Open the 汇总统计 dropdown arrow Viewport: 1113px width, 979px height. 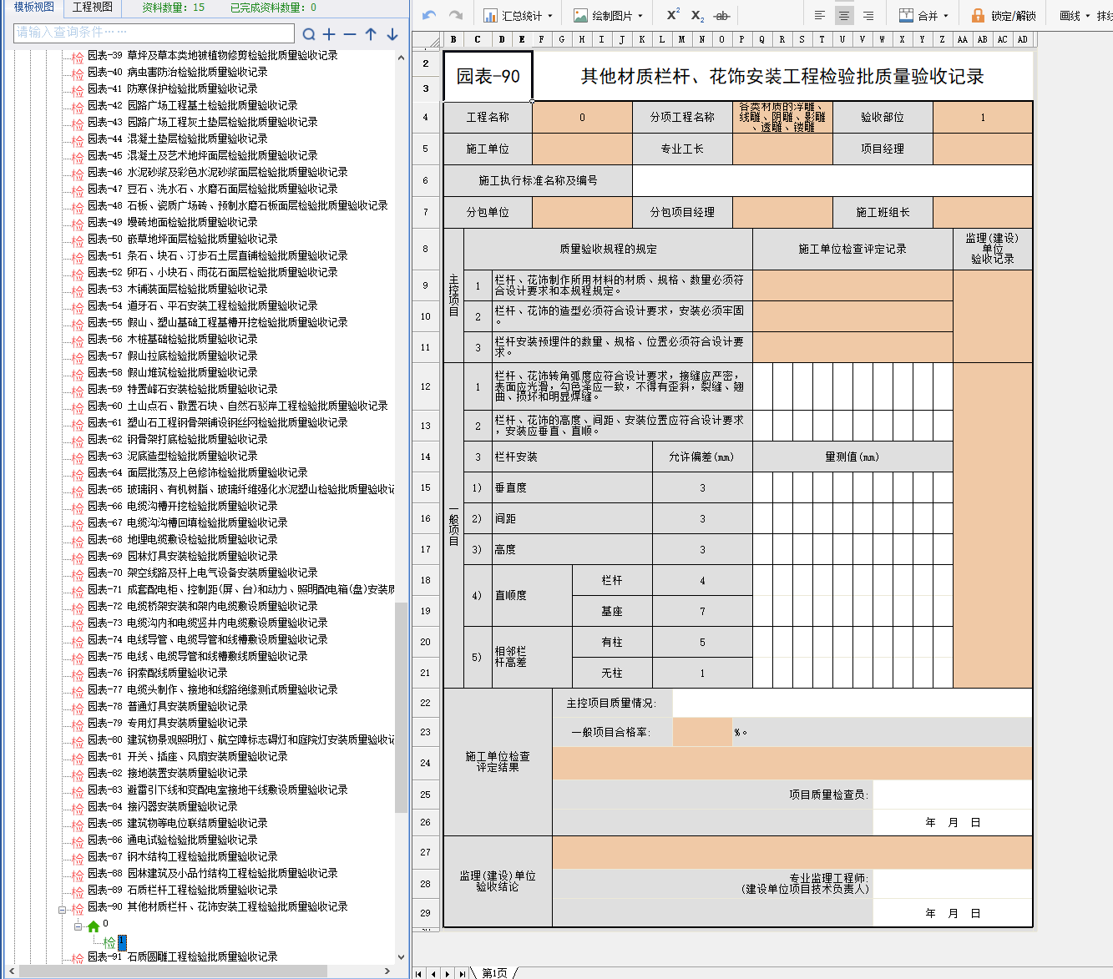pyautogui.click(x=550, y=16)
